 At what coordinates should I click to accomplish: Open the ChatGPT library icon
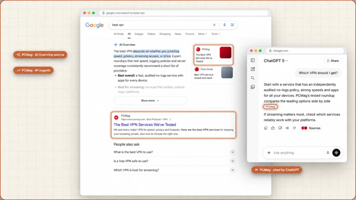(x=253, y=87)
